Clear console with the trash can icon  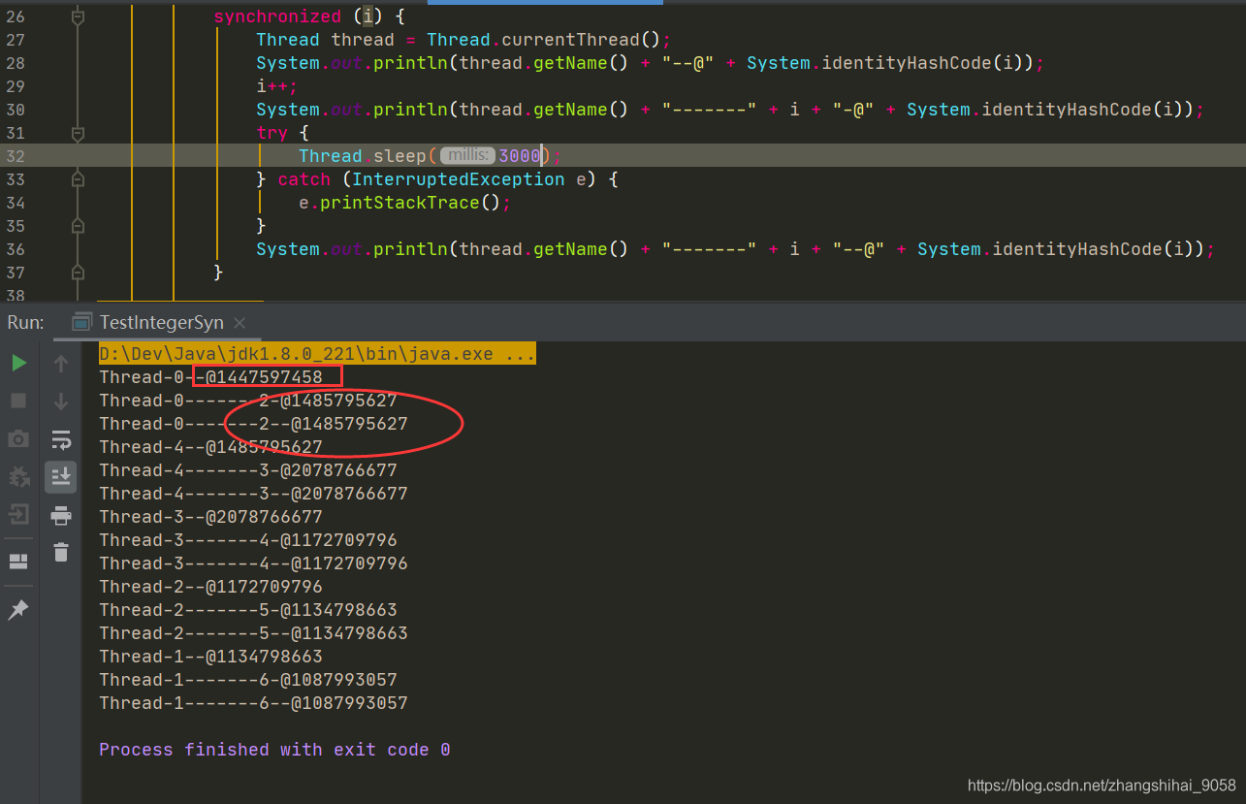coord(61,552)
